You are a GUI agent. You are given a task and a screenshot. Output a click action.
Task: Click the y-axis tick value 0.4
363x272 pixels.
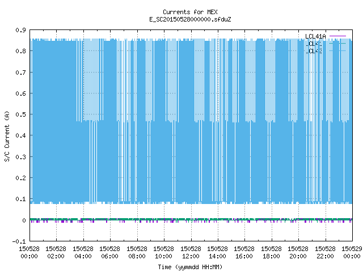tap(20, 135)
